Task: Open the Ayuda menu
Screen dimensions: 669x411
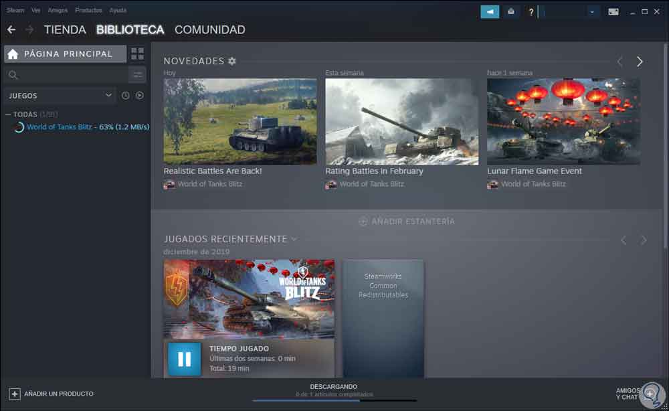Action: click(118, 10)
